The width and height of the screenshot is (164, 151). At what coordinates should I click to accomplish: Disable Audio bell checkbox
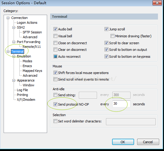coord(55,29)
